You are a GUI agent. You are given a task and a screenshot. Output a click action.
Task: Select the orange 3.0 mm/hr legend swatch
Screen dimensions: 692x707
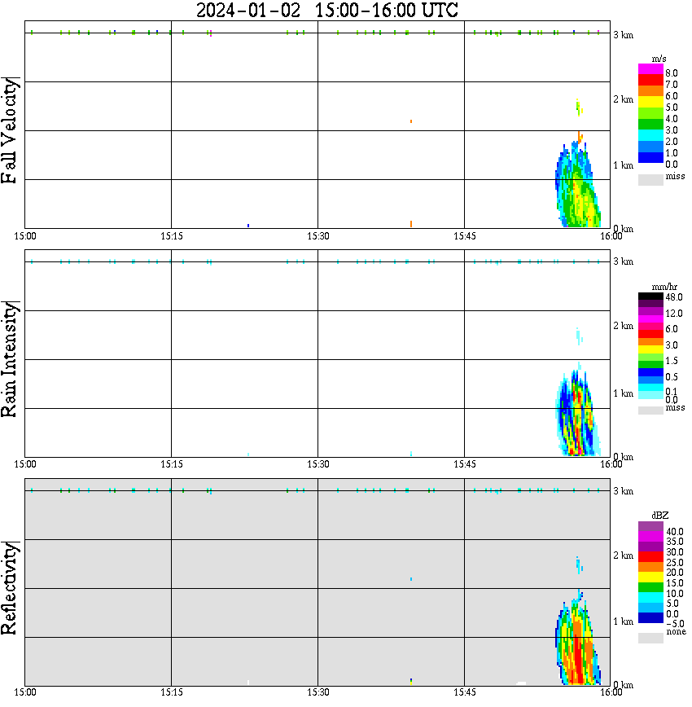[650, 342]
